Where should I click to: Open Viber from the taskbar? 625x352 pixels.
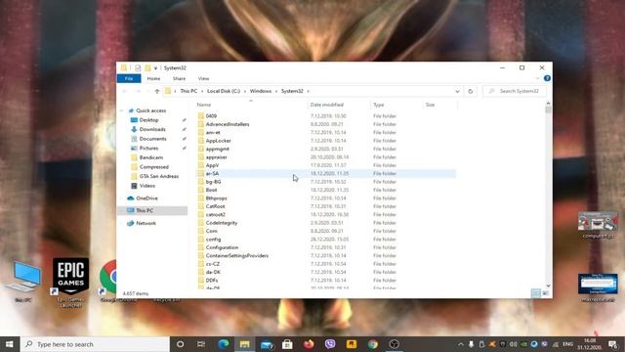pos(330,344)
